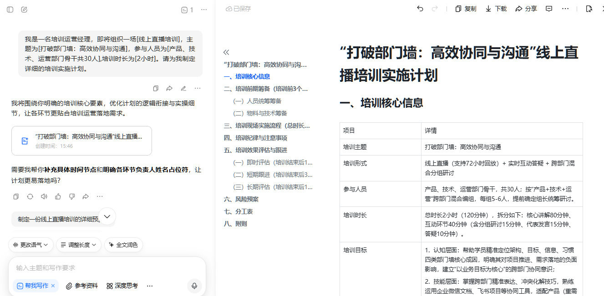Like the response with the thumbs-up icon
This screenshot has height=296, width=604.
[x=58, y=196]
